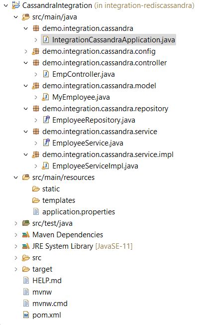Expand the JRE System Library node
This screenshot has height=325, width=204.
tap(16, 246)
